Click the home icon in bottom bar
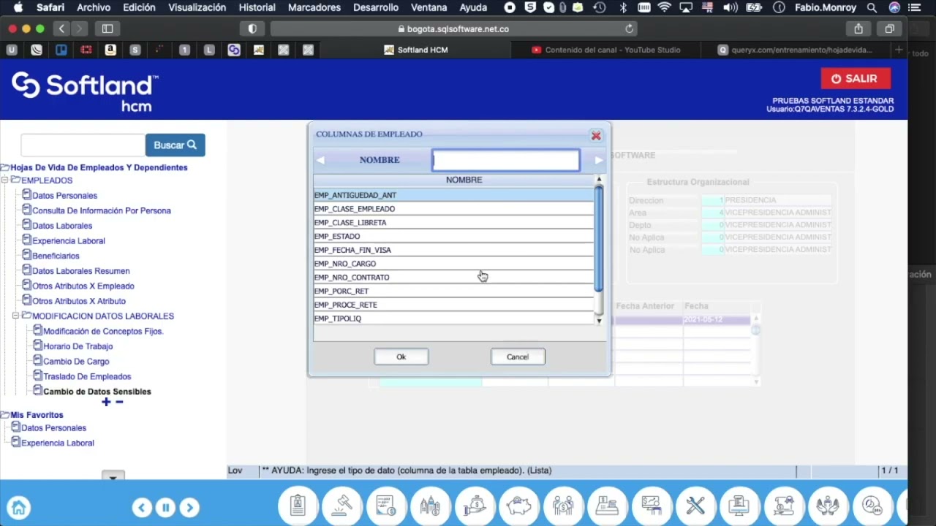Screen dimensions: 936x526 pos(19,507)
